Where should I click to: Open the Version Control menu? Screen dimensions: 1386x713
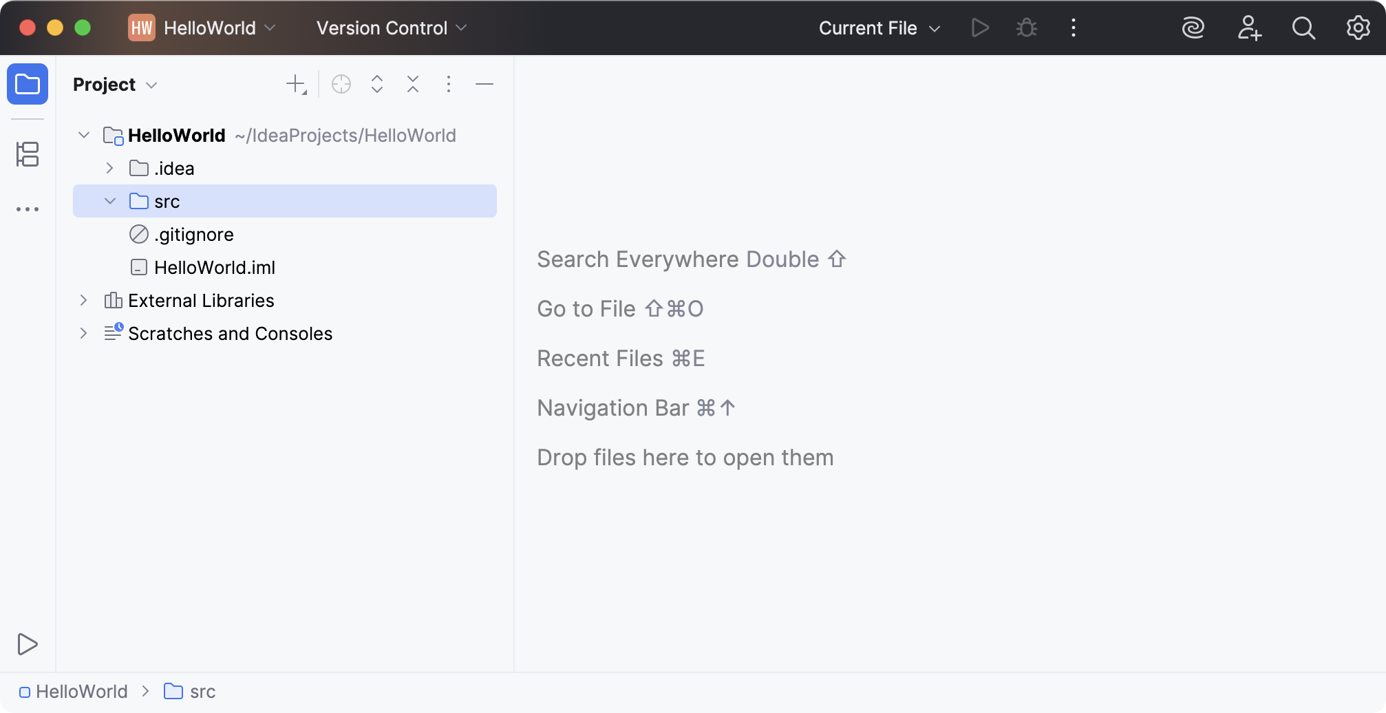391,28
